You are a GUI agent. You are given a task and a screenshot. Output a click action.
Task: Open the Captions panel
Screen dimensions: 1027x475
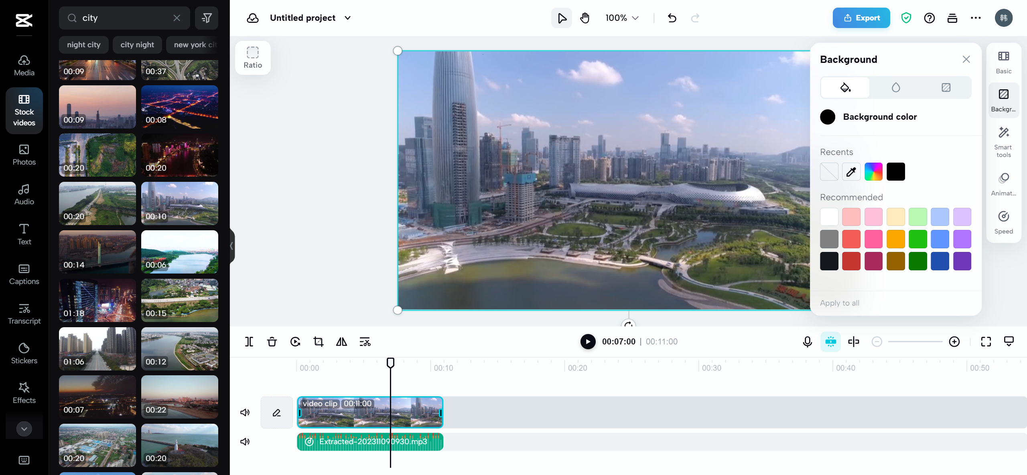click(x=24, y=274)
